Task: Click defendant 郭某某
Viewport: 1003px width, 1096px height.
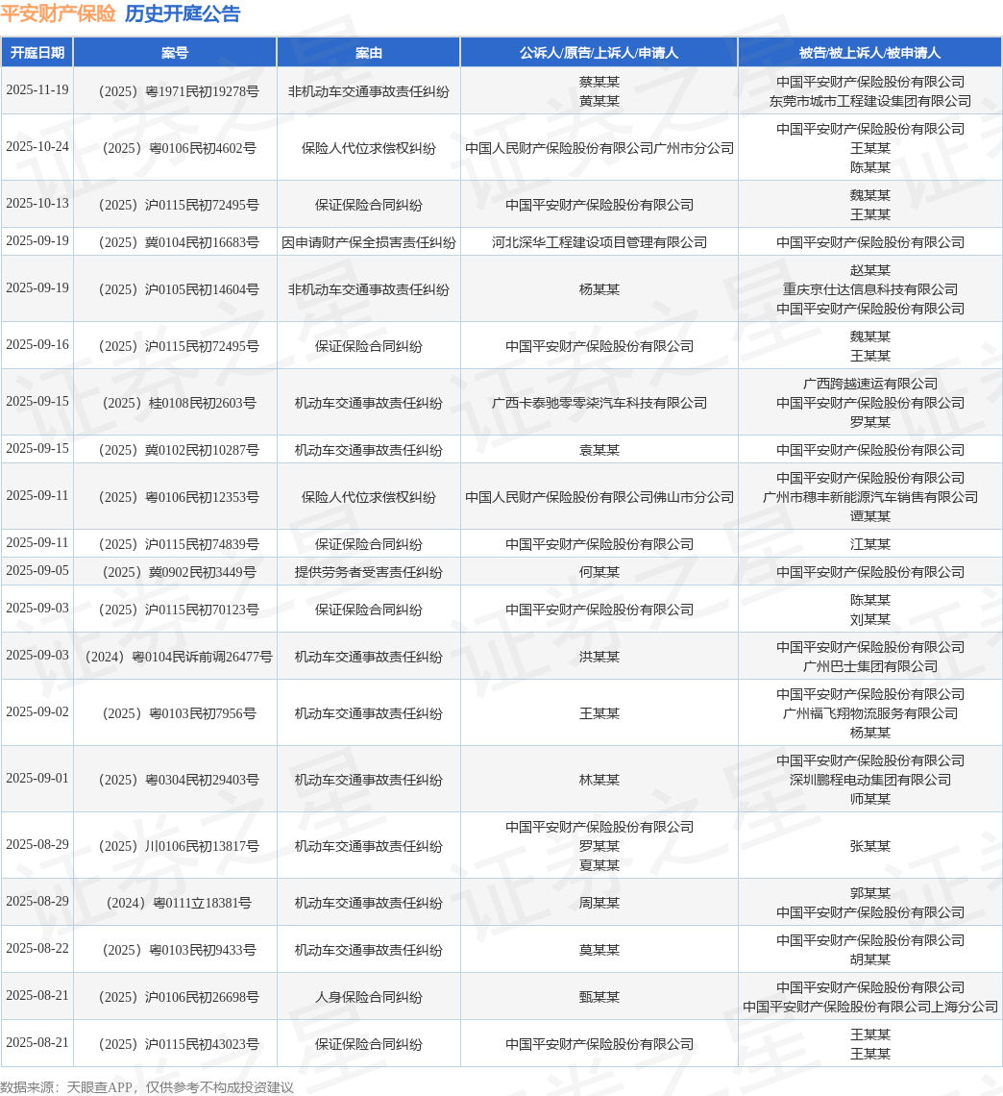Action: 869,893
